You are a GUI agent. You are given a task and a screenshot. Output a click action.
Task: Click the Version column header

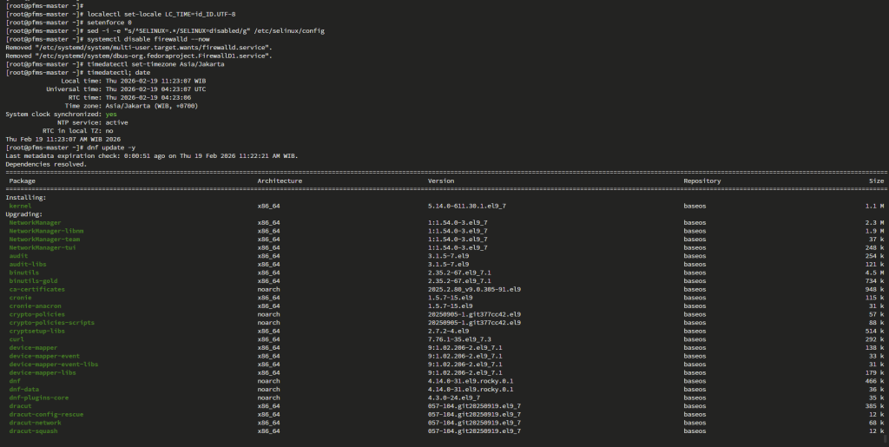point(440,181)
